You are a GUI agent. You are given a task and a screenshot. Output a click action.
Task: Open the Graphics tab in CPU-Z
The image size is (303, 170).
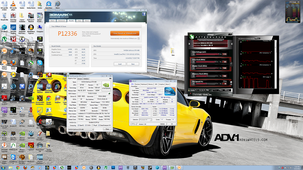(162, 84)
